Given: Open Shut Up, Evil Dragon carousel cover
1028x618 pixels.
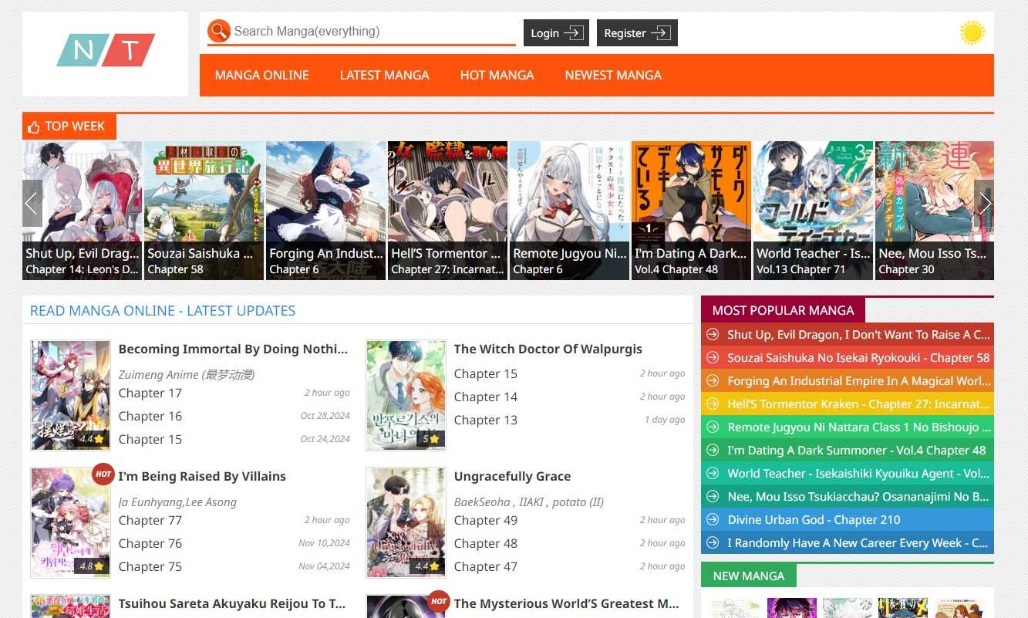Looking at the screenshot, I should [x=83, y=210].
